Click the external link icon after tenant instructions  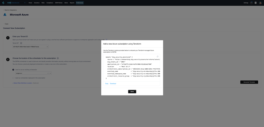click(x=106, y=40)
